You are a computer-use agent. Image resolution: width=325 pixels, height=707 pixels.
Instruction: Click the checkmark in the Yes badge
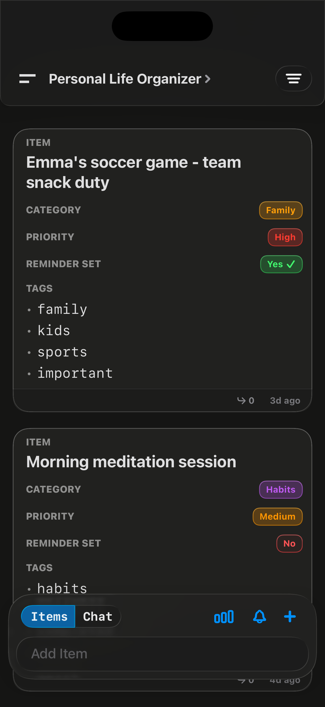tap(291, 264)
